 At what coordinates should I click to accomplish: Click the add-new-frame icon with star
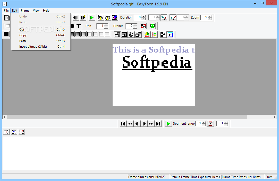click(83, 18)
